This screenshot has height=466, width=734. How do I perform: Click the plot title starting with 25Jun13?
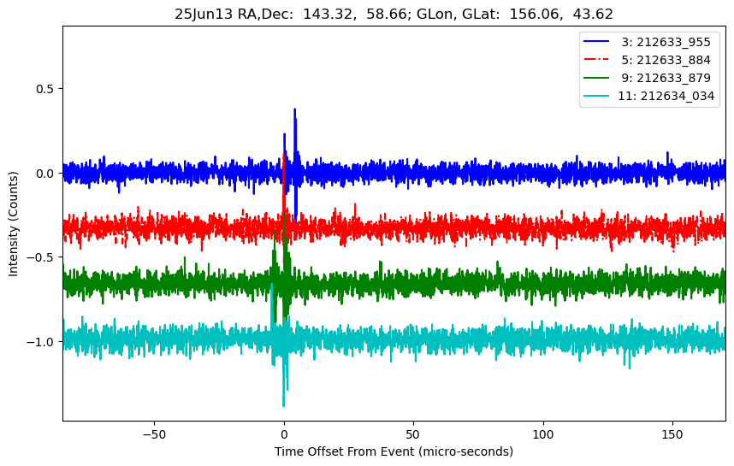pos(394,14)
